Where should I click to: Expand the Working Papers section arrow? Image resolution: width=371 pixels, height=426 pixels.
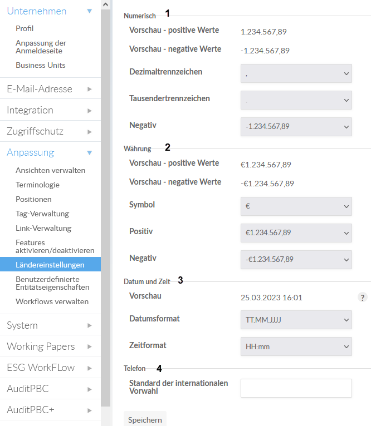89,346
